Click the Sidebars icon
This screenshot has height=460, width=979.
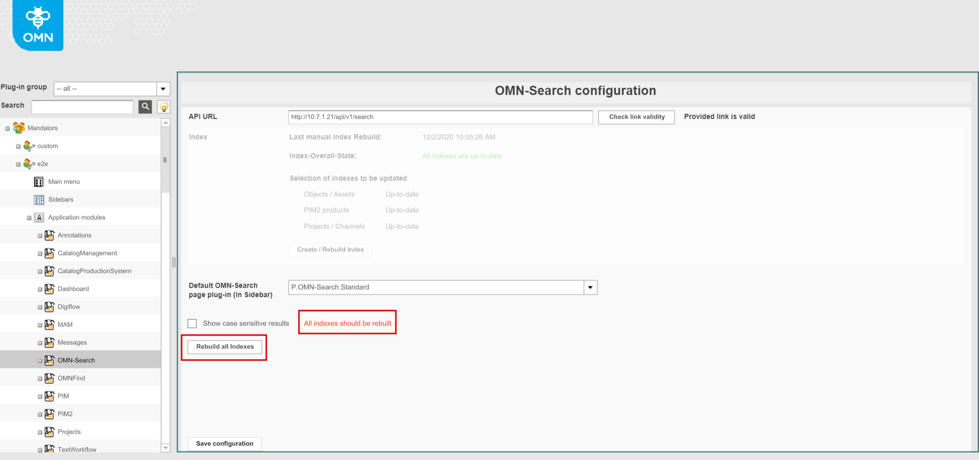38,199
